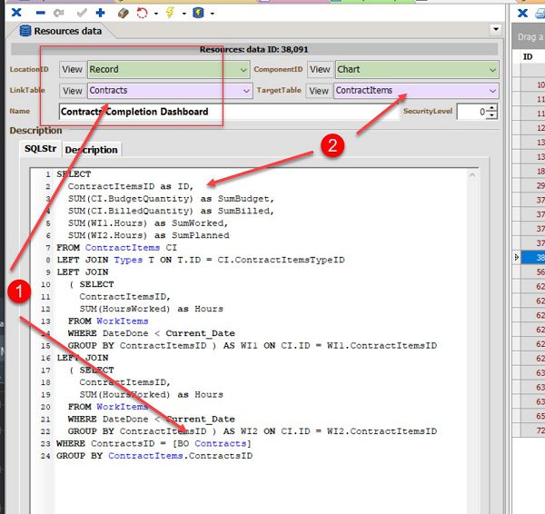Open the panel menu arrow at Resources data tab row
Viewport: 545px width, 514px height.
click(496, 29)
